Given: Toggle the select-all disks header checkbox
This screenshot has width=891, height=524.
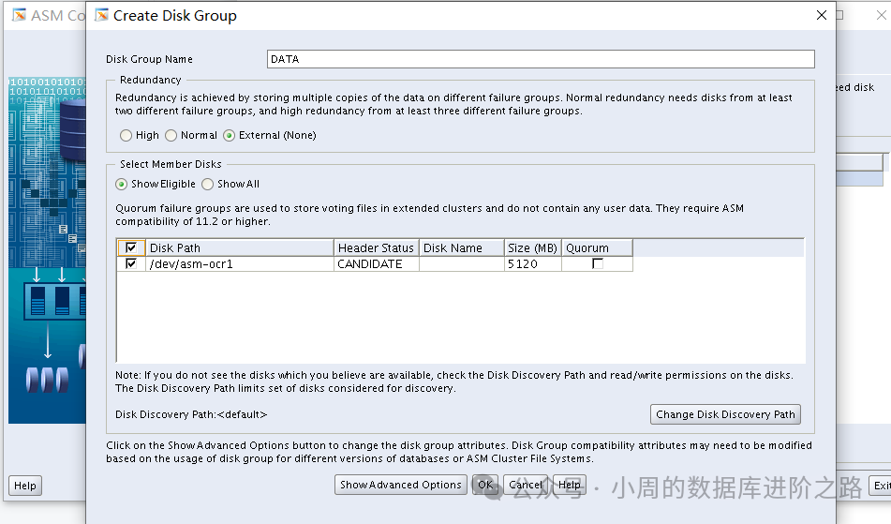Looking at the screenshot, I should pos(131,247).
